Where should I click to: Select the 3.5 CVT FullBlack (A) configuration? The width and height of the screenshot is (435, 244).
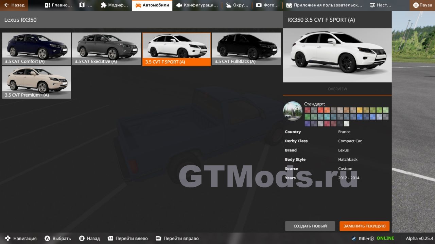[246, 49]
